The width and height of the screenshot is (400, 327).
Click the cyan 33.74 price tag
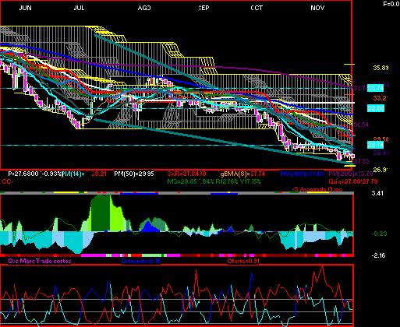376,88
